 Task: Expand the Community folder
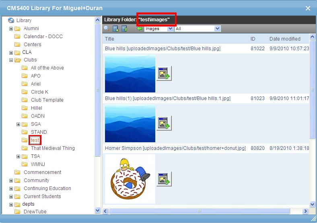[11, 180]
